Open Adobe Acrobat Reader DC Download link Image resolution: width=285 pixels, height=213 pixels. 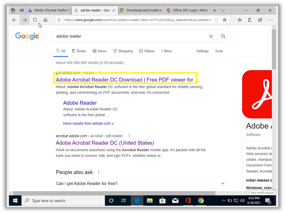[127, 80]
